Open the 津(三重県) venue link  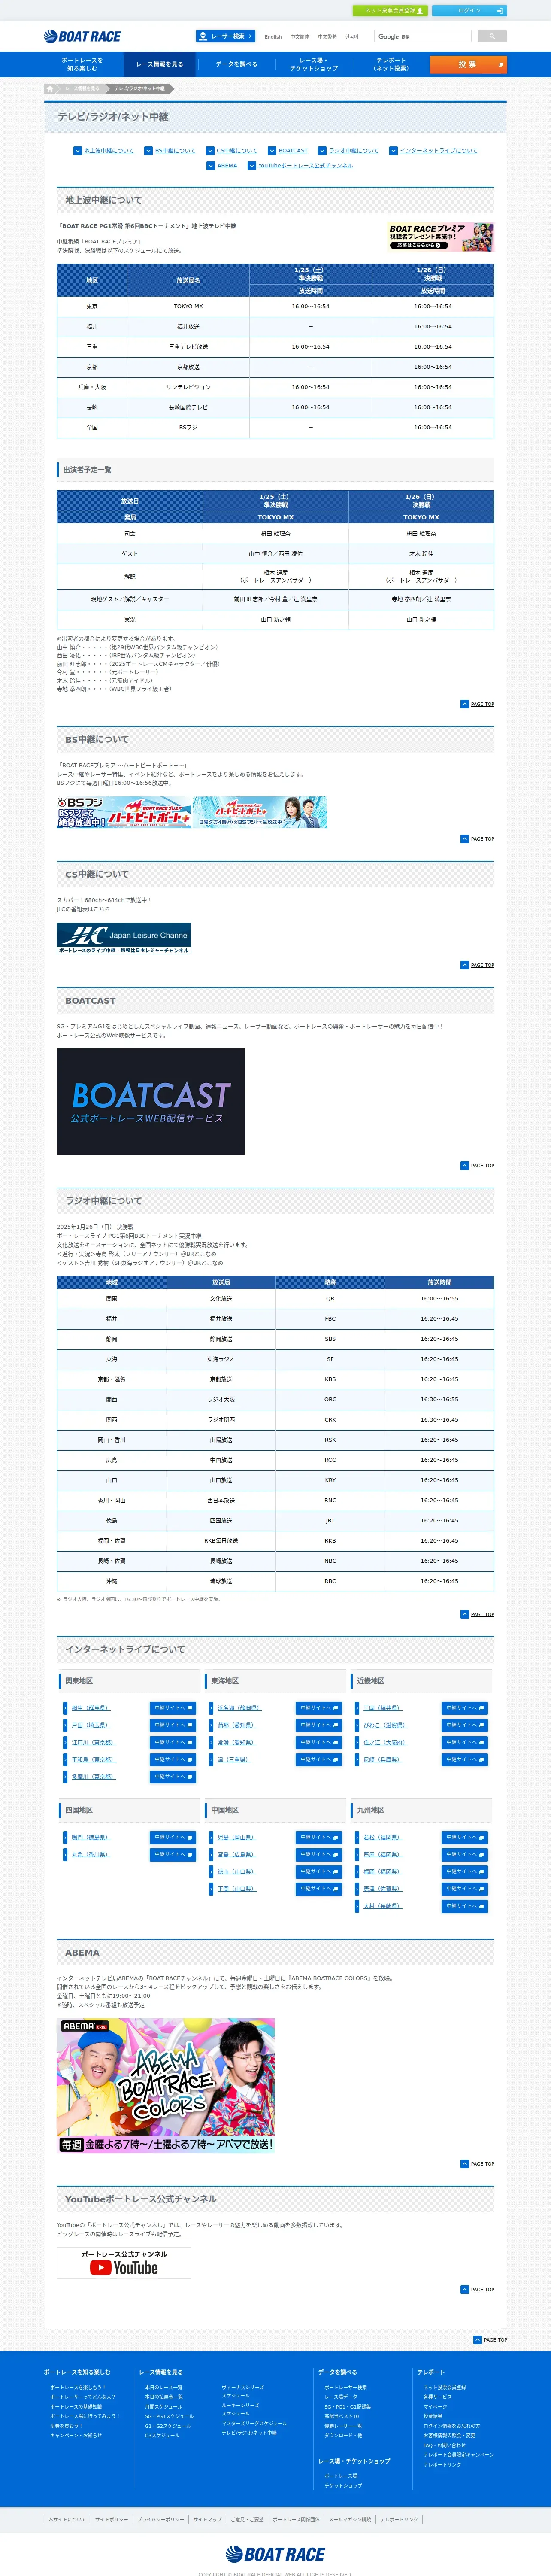coord(234,1759)
